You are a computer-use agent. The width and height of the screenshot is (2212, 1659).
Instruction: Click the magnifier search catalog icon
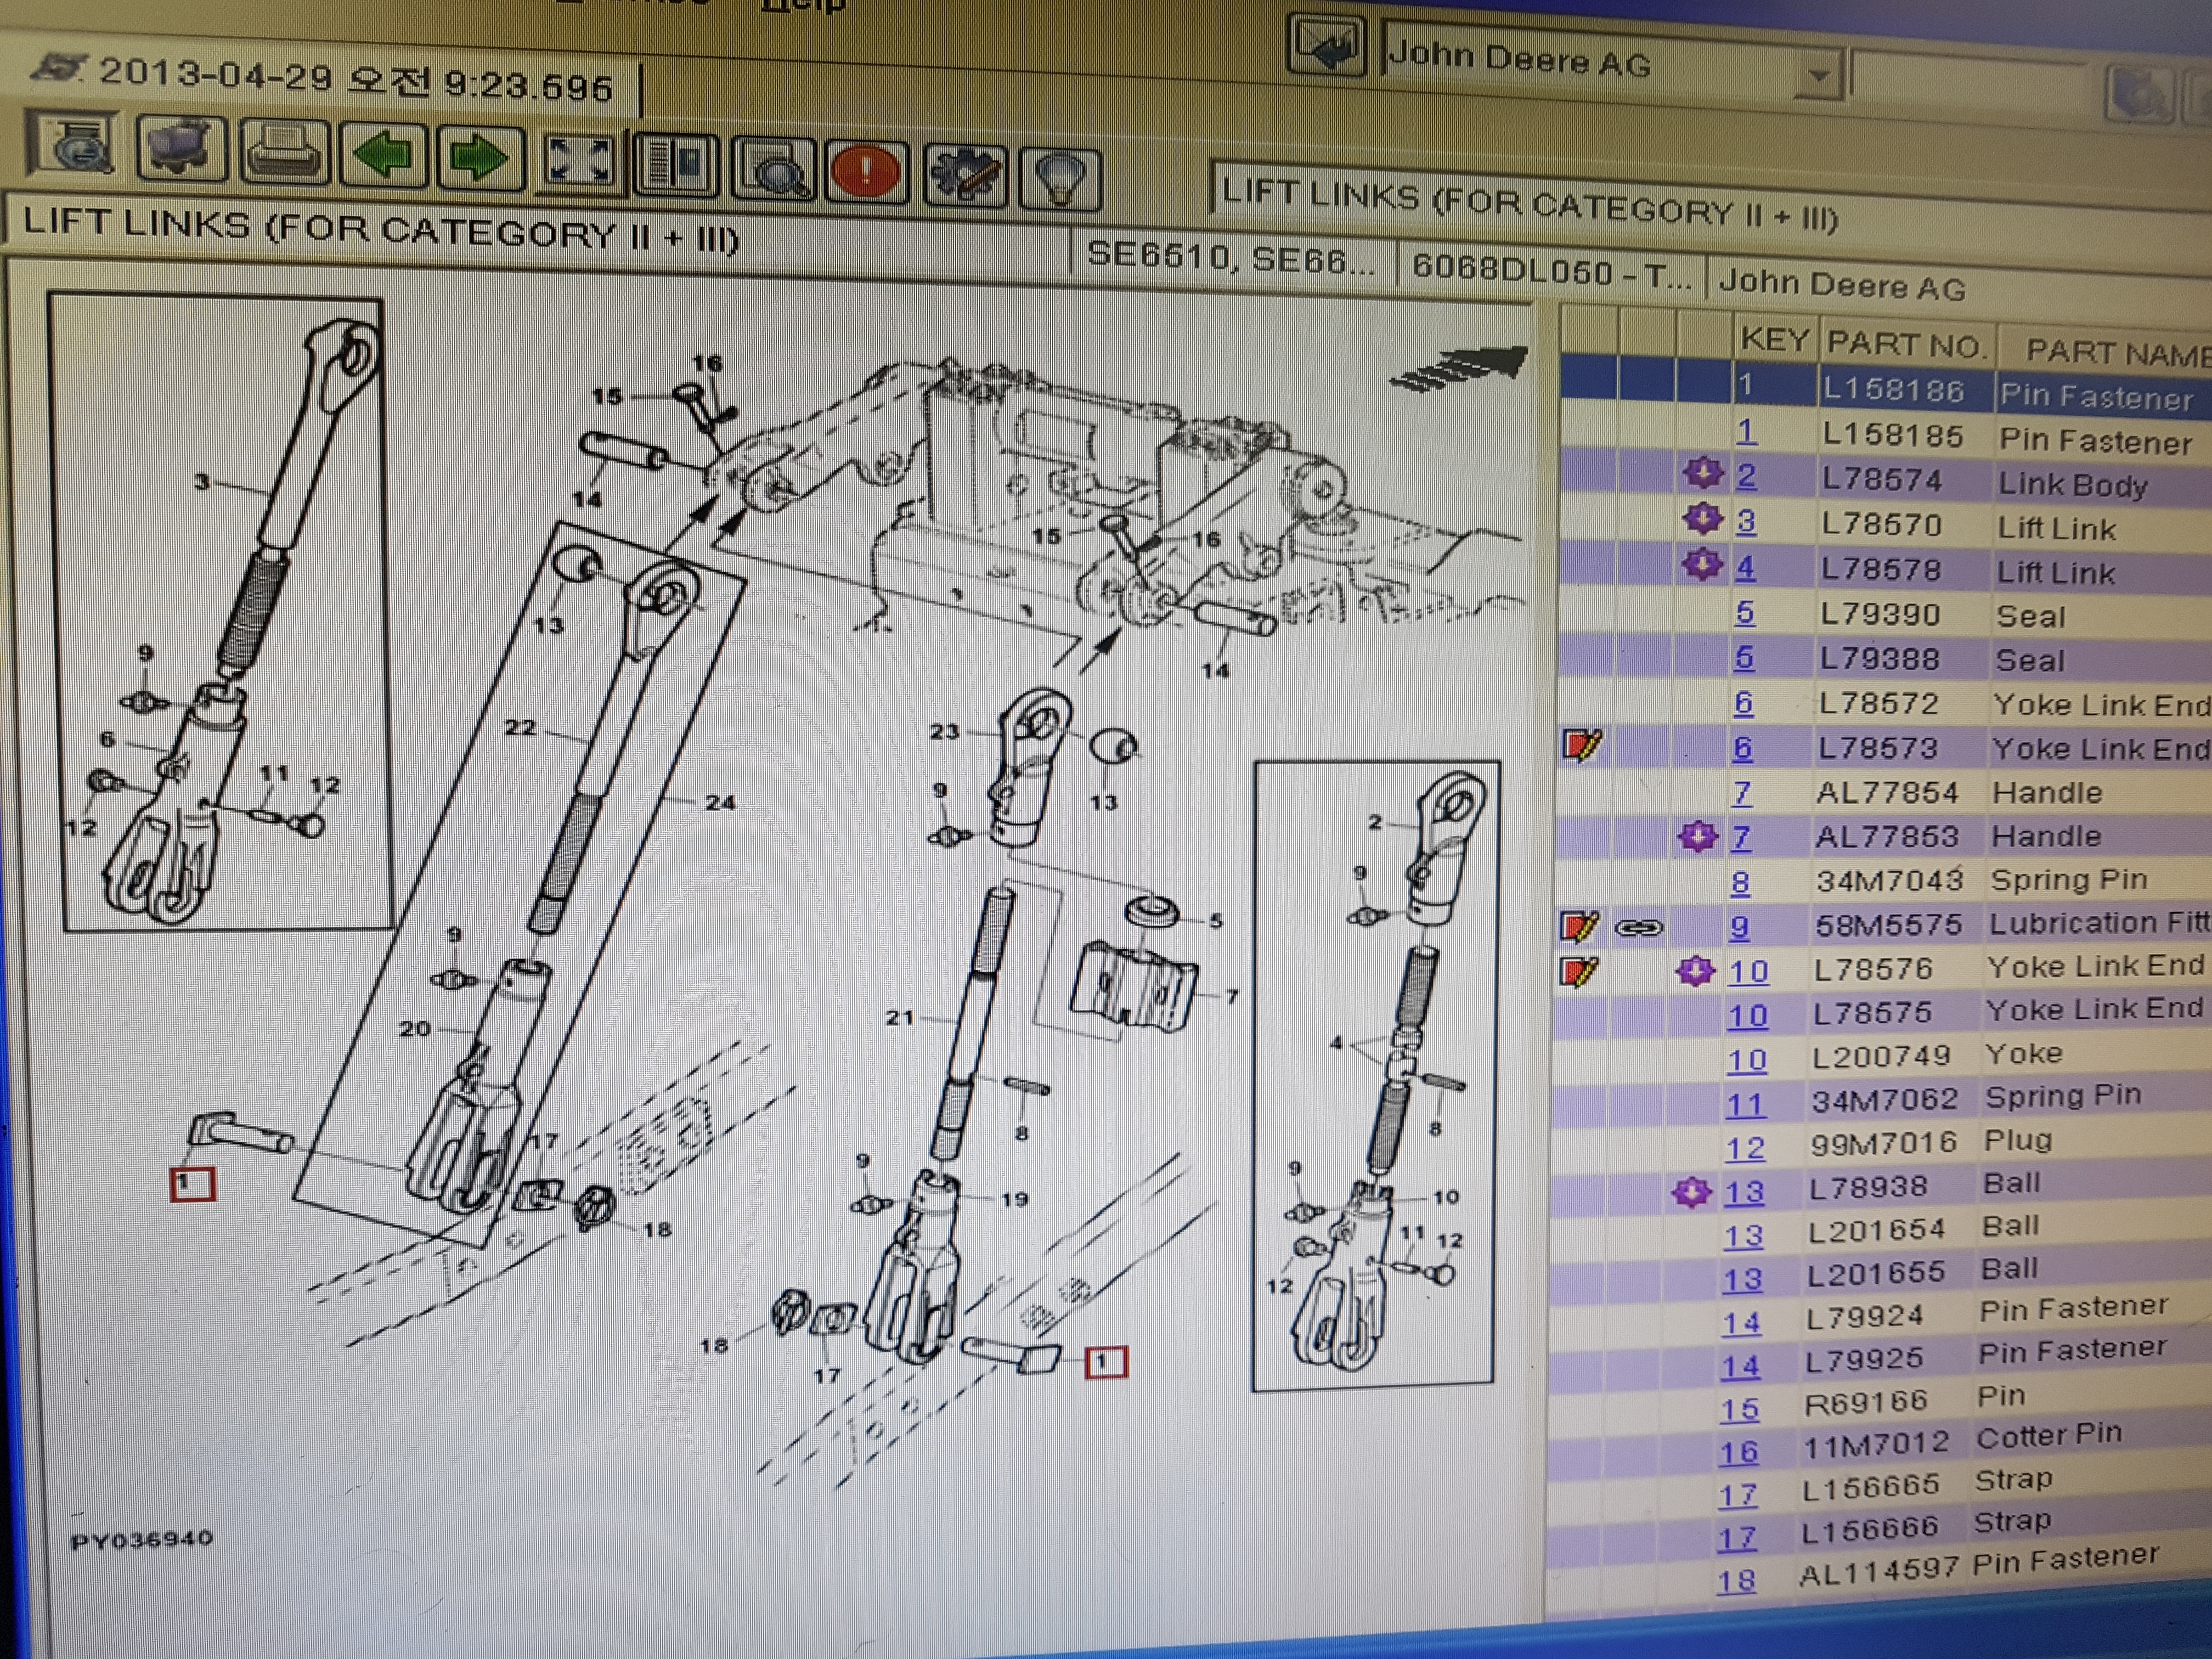[x=772, y=169]
